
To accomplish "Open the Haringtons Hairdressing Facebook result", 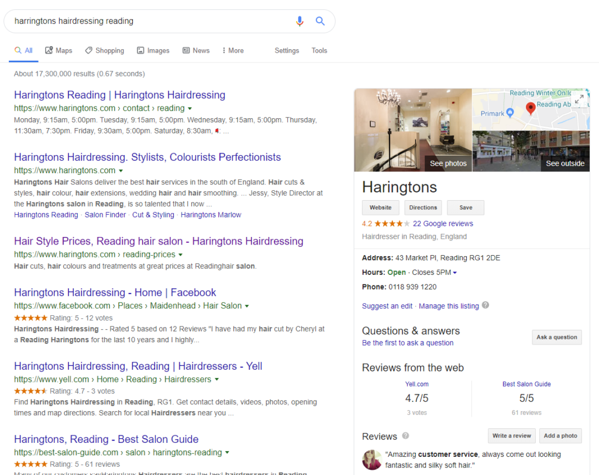I will tap(115, 292).
